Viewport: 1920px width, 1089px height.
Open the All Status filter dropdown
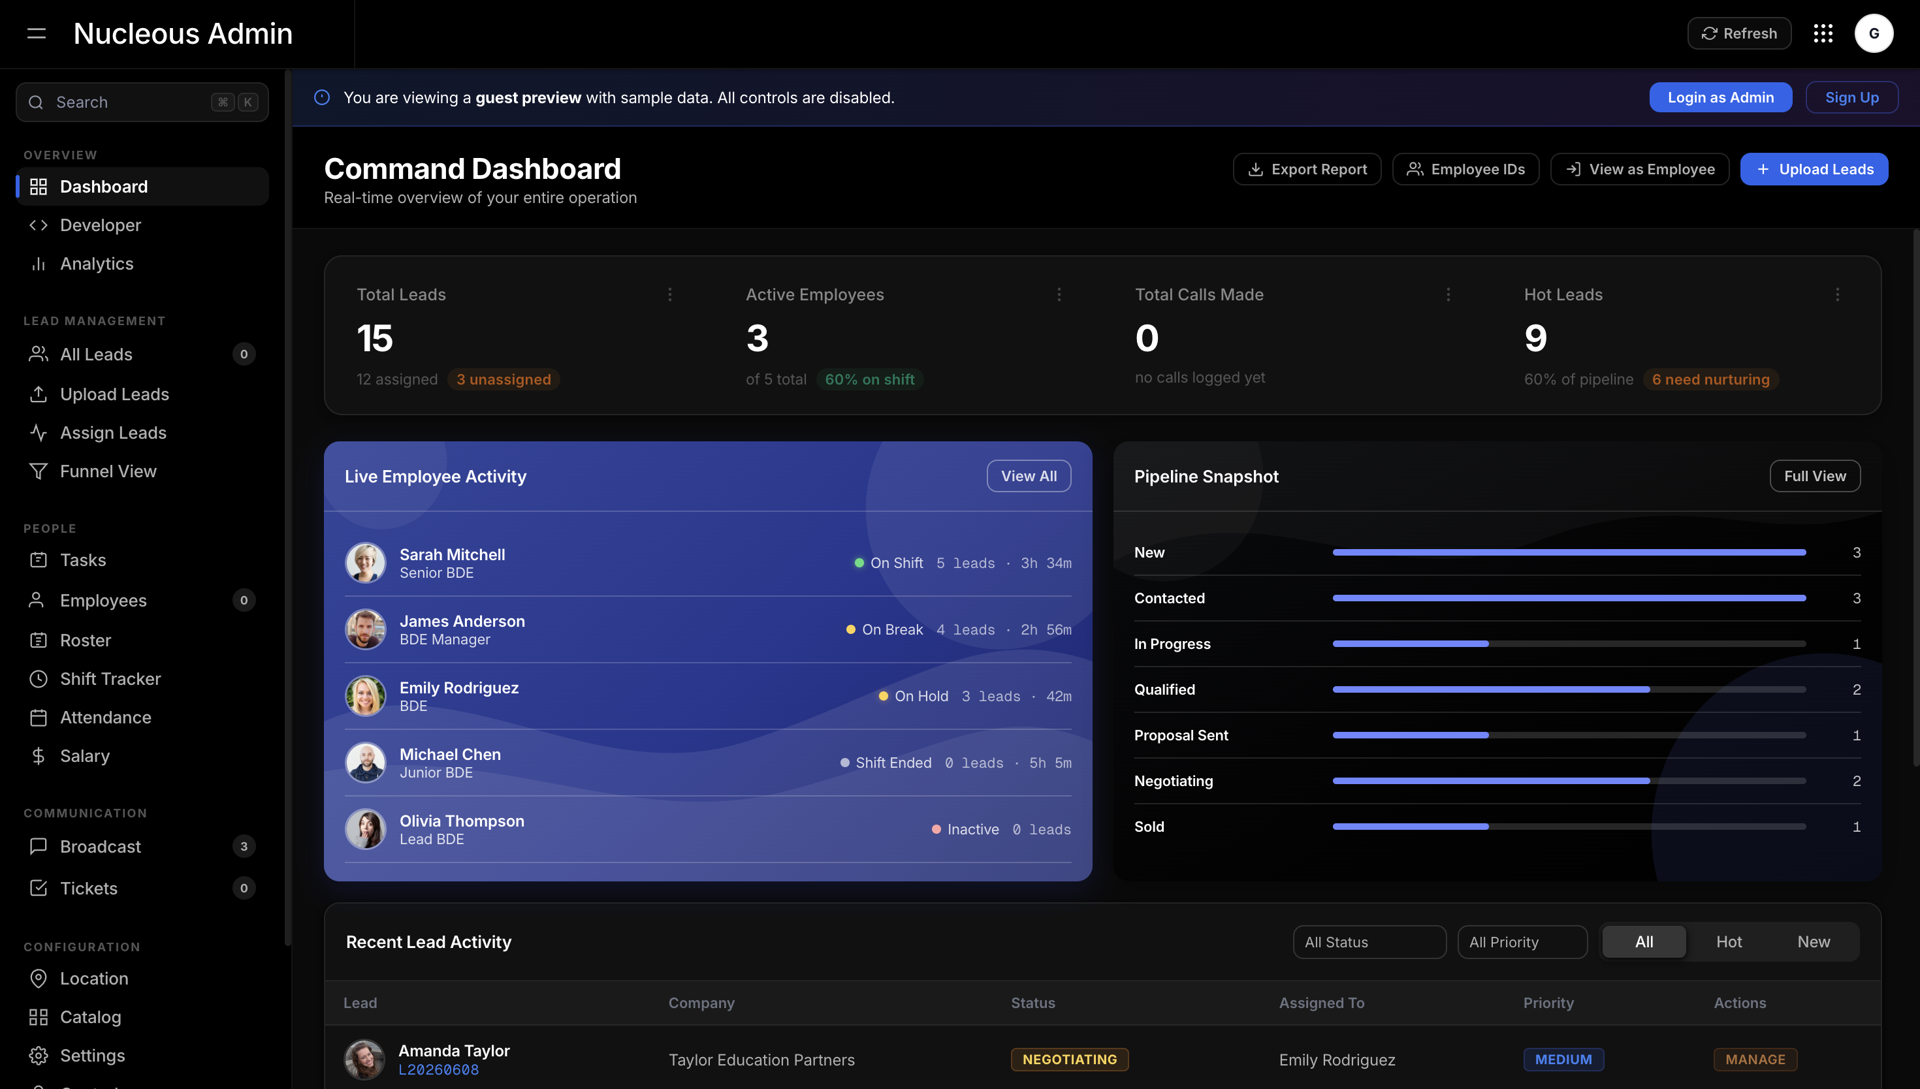point(1369,942)
